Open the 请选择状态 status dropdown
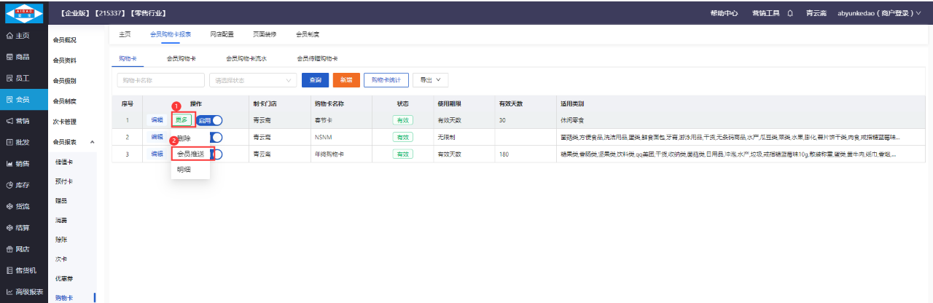Image resolution: width=933 pixels, height=303 pixels. pos(252,80)
